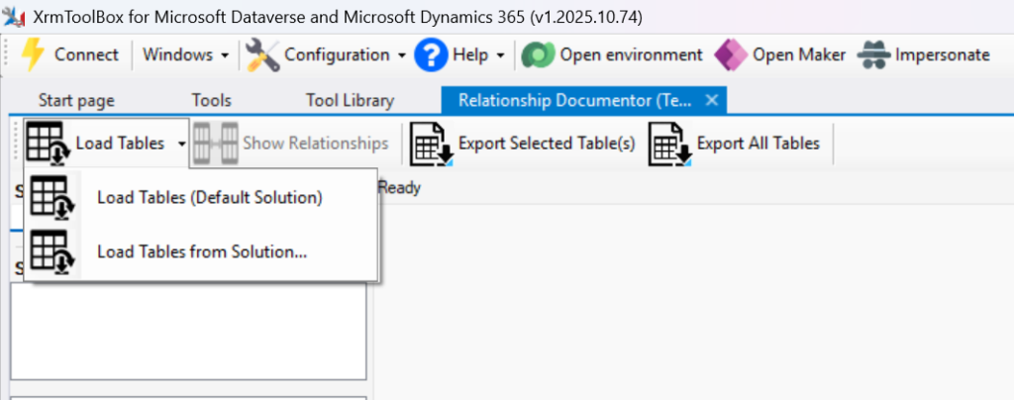Click the Connect lightning bolt icon
Viewport: 1014px width, 400px height.
(x=33, y=54)
